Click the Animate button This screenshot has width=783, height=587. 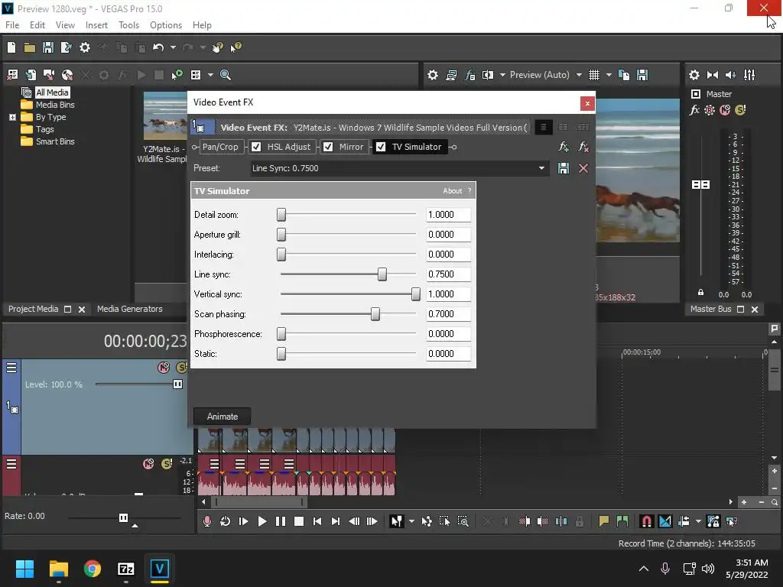click(x=223, y=417)
